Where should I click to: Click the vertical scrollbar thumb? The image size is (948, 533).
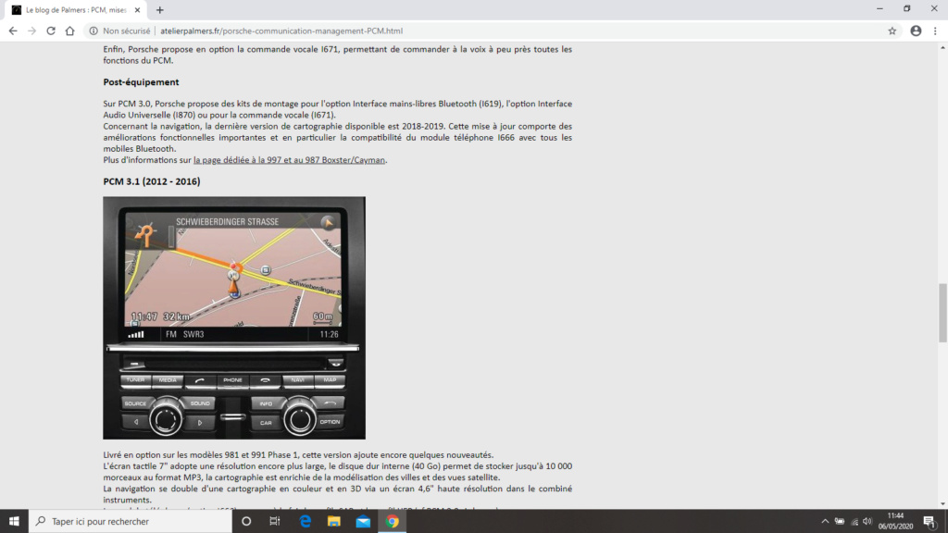click(x=942, y=313)
